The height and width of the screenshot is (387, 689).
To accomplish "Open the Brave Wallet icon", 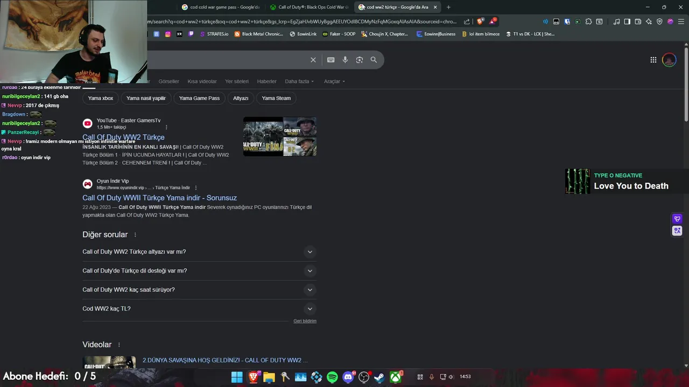I will point(638,21).
